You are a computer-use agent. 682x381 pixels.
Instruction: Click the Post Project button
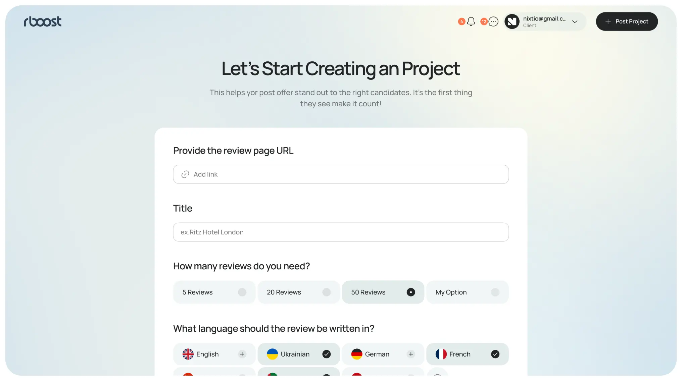627,21
